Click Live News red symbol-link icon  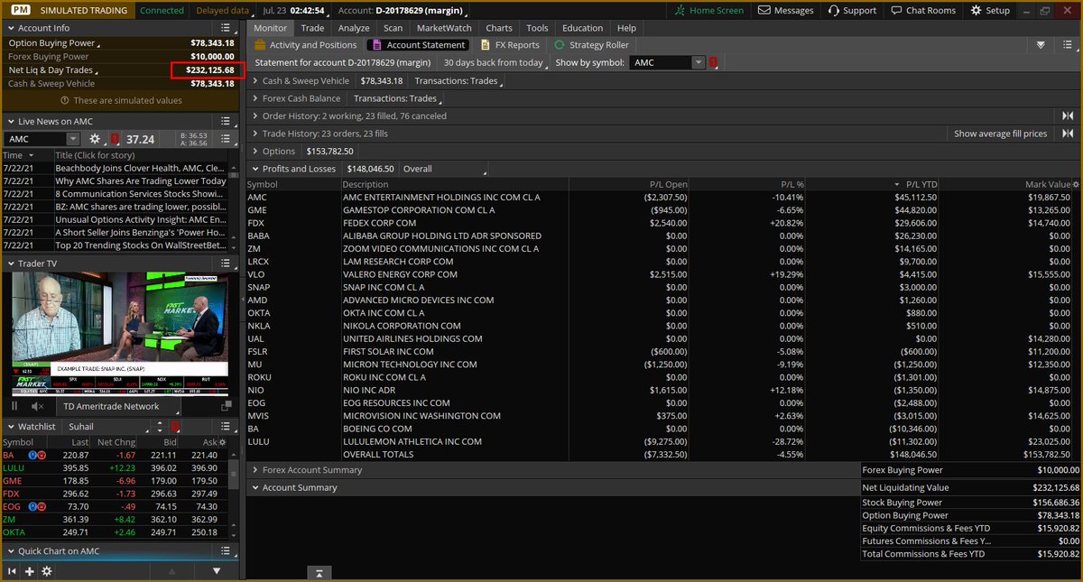pos(115,139)
